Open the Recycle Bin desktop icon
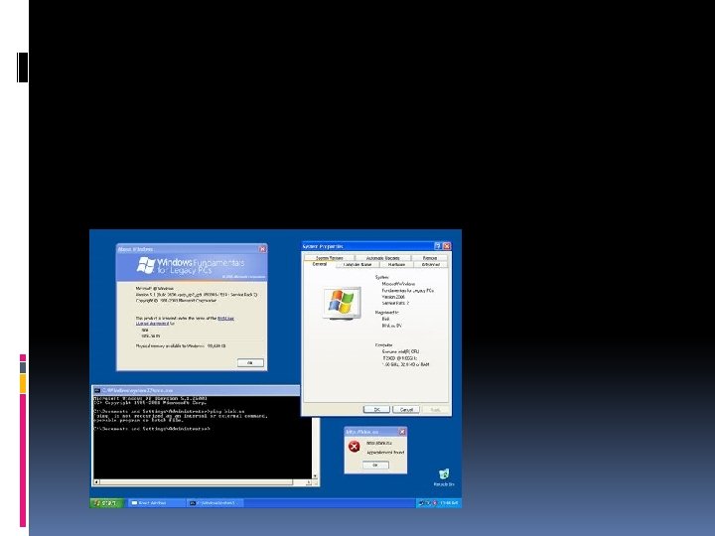This screenshot has width=715, height=536. (x=444, y=477)
